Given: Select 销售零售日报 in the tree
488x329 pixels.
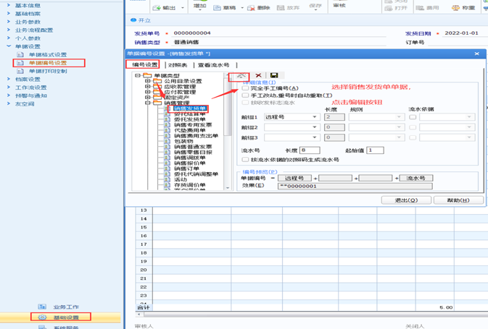Looking at the screenshot, I should click(x=193, y=152).
